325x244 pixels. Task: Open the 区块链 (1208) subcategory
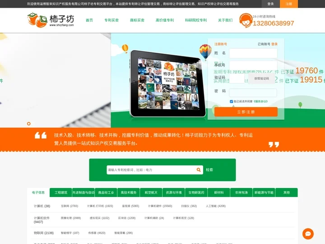tap(127, 218)
